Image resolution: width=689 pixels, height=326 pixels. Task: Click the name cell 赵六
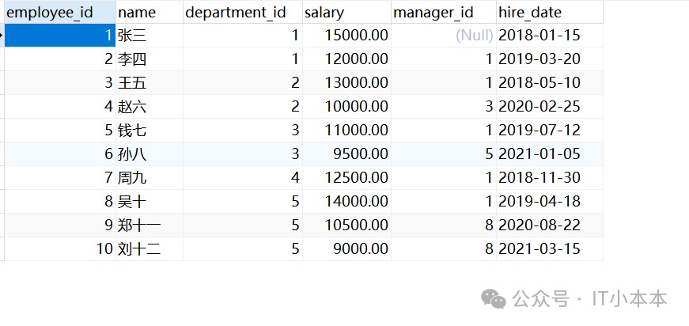150,107
